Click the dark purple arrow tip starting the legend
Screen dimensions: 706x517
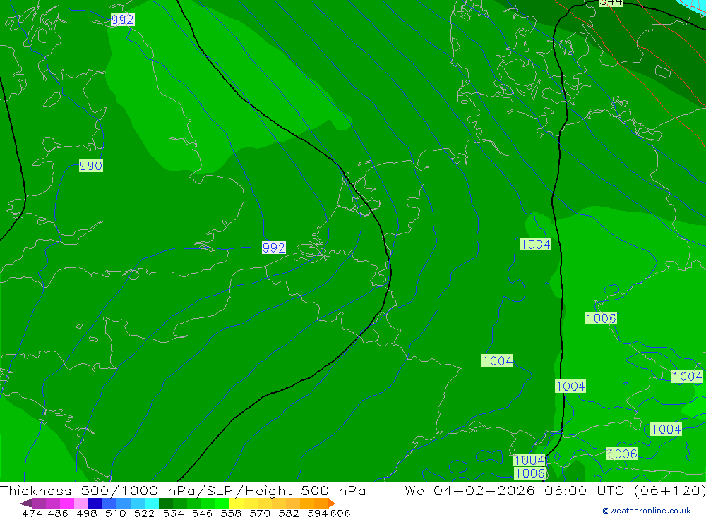(x=25, y=503)
